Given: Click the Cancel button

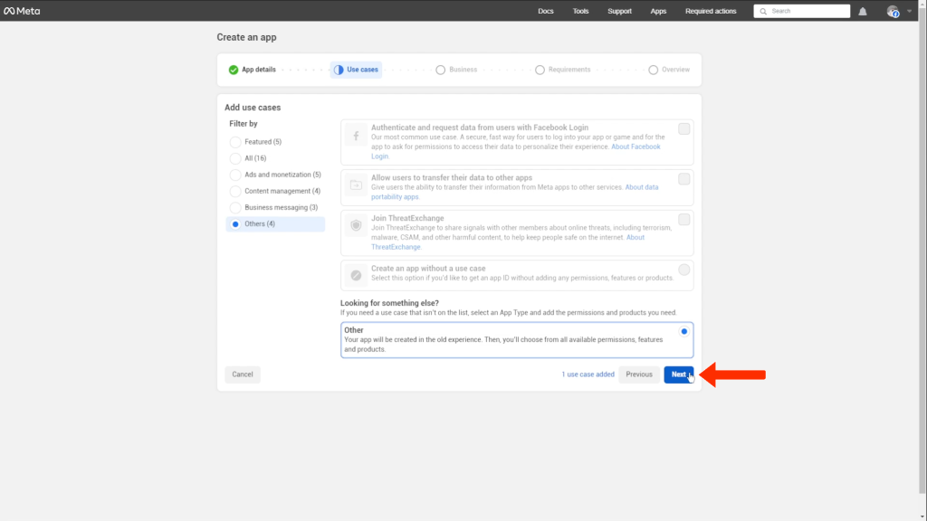Looking at the screenshot, I should point(243,374).
